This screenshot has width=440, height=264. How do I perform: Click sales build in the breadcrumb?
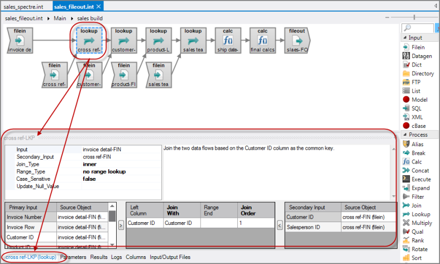click(90, 18)
